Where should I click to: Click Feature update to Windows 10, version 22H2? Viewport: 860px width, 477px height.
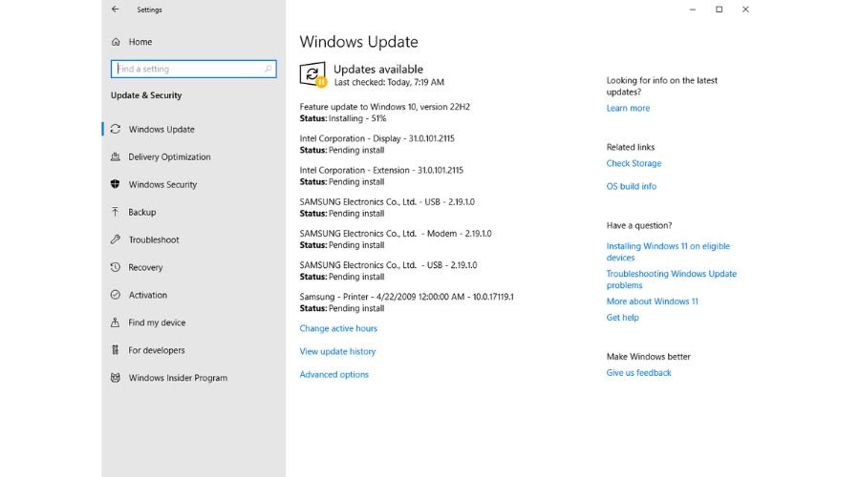[x=384, y=107]
